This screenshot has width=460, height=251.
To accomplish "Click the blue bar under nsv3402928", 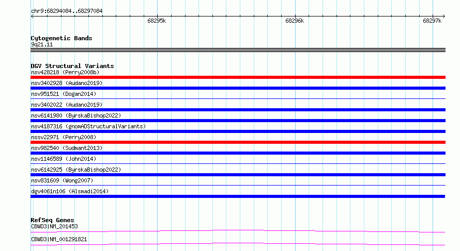I will [x=238, y=88].
